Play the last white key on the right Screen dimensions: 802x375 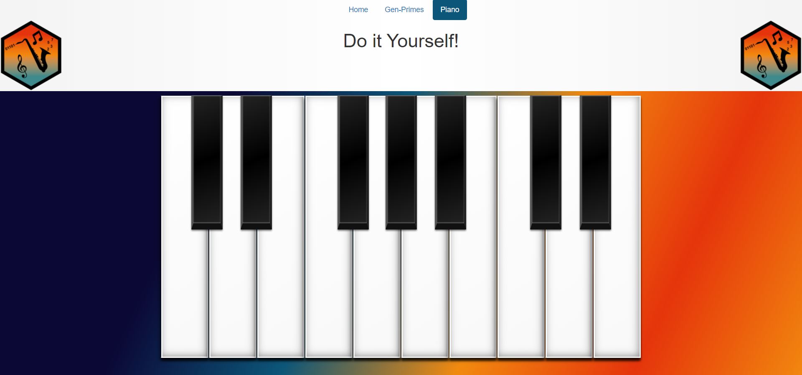coord(617,293)
